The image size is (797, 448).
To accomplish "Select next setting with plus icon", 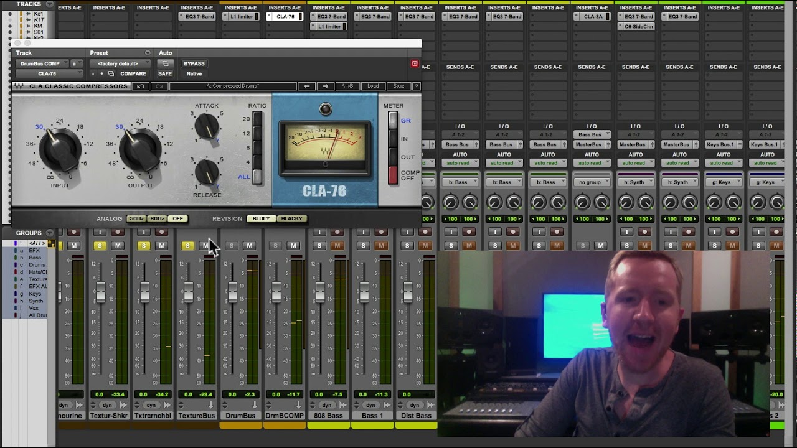I will click(x=102, y=73).
